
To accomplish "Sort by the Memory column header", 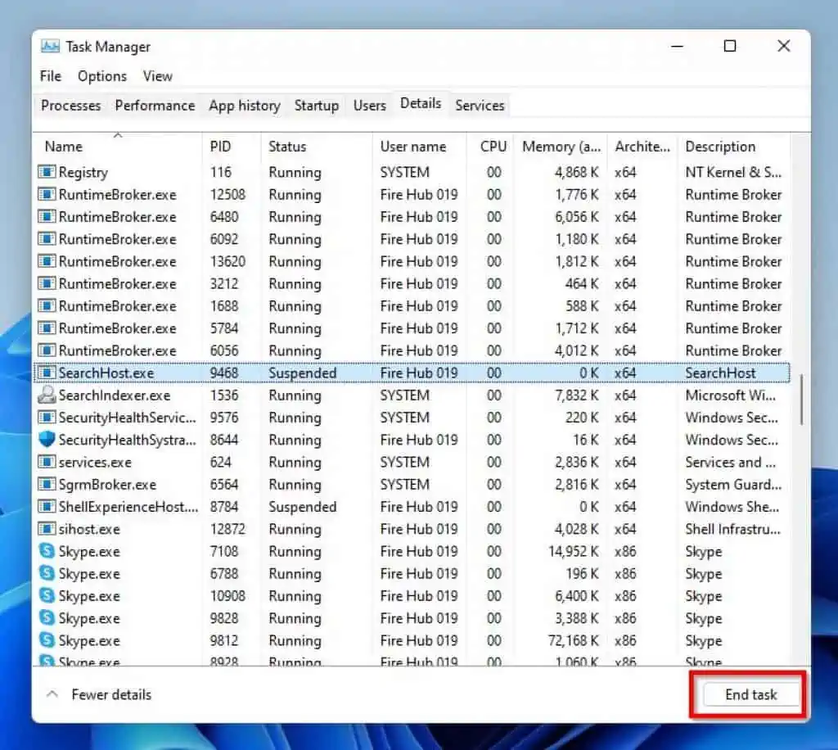I will (561, 147).
